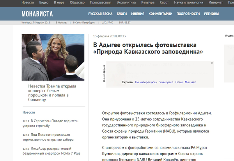This screenshot has width=234, height=161.
Task: Click the USD: 57.60 exchange rate
Action: 107,23
